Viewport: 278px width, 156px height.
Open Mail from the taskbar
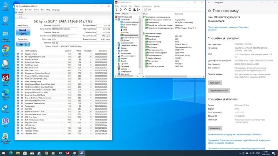(32, 153)
